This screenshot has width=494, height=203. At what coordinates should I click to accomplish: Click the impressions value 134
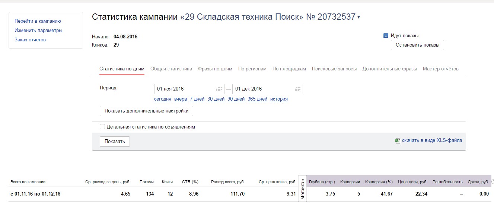[149, 194]
